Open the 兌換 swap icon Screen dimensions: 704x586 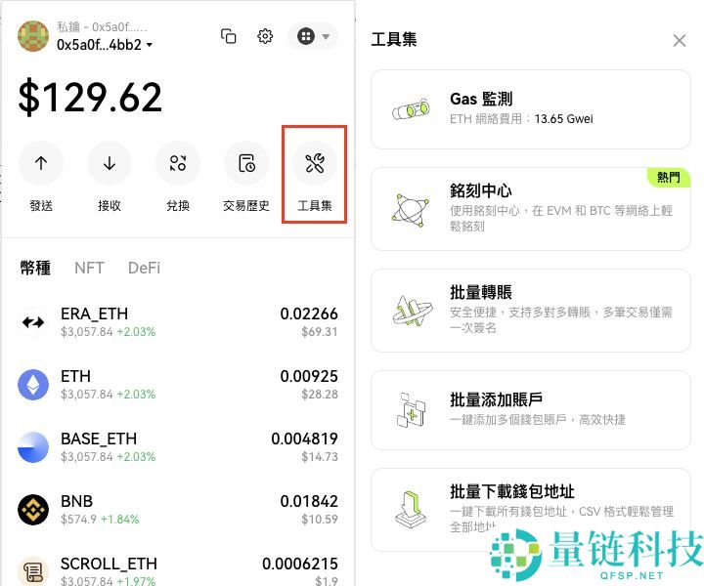(x=178, y=163)
